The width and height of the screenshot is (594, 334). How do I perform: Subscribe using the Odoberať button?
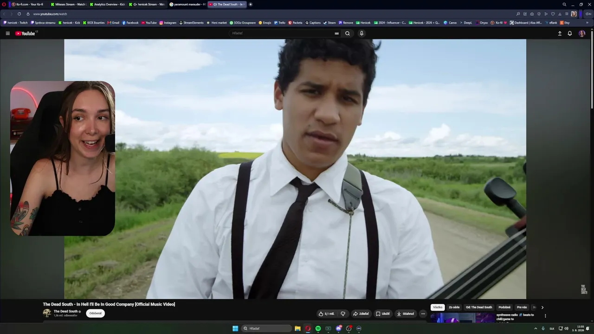point(95,313)
